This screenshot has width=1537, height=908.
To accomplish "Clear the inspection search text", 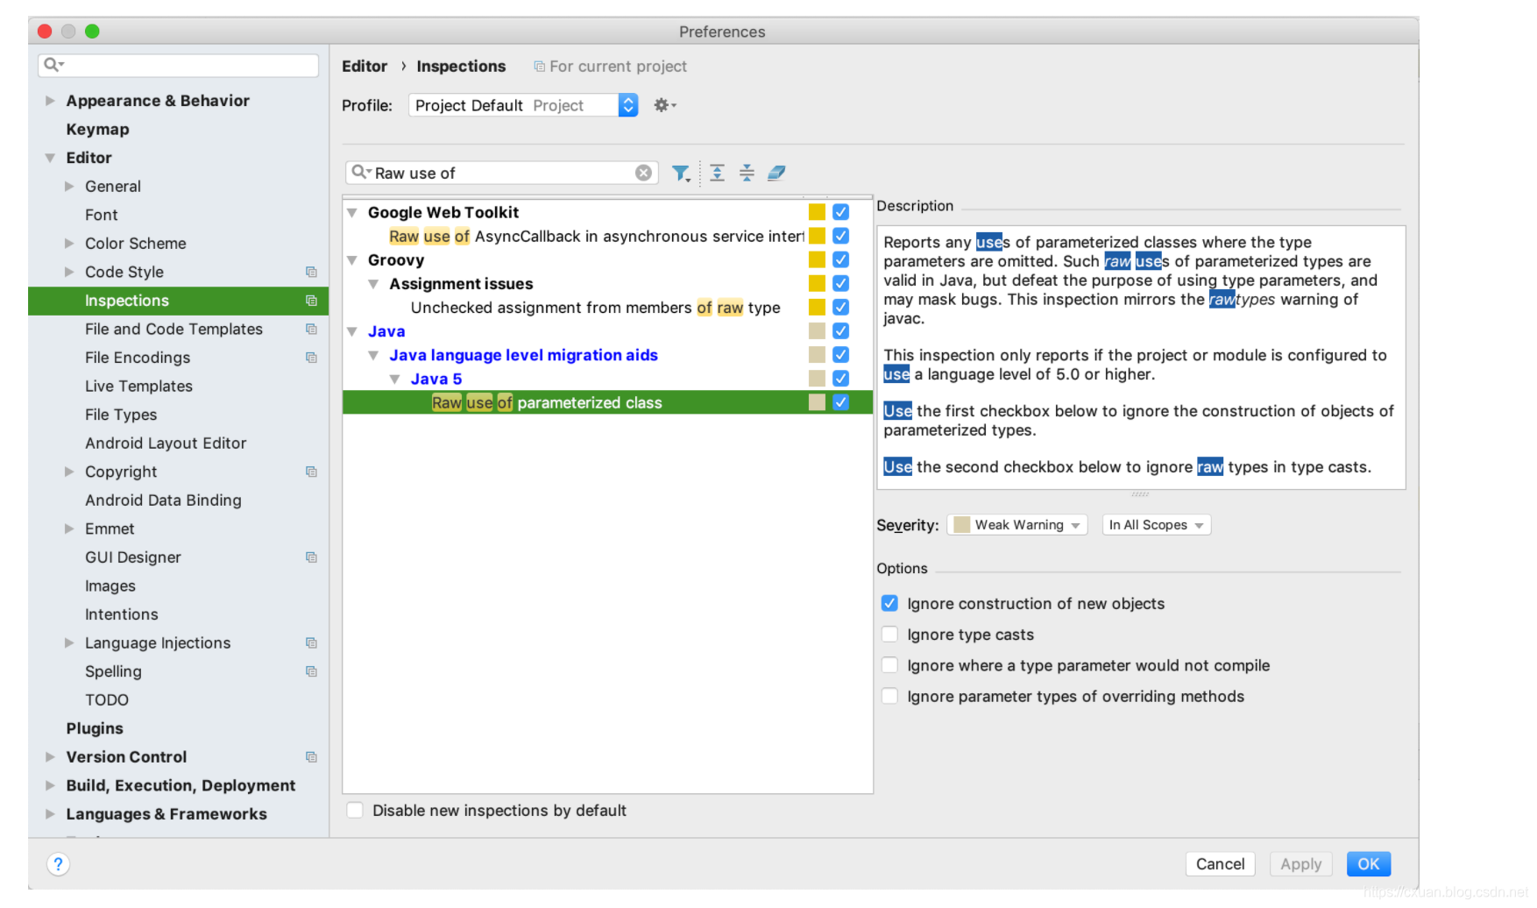I will (x=643, y=173).
